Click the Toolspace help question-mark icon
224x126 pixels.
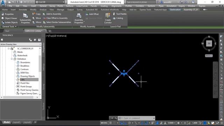coord(39,40)
